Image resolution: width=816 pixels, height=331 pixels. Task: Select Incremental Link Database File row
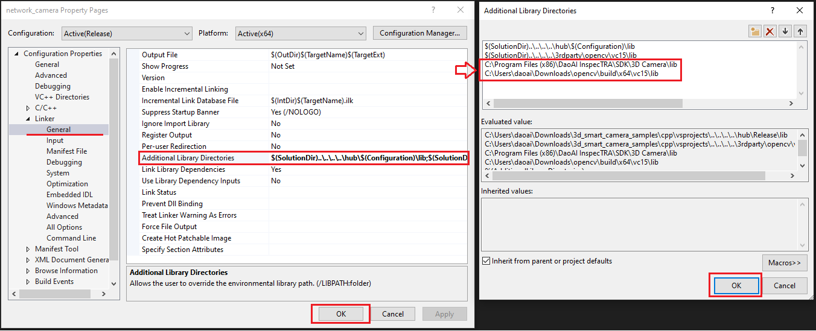(297, 101)
